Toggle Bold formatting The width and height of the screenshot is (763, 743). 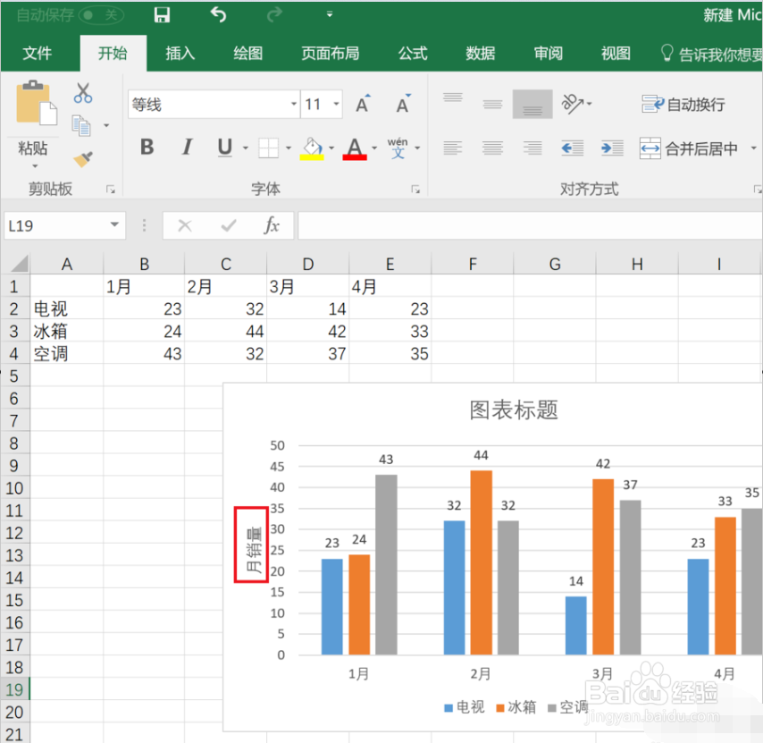click(147, 147)
